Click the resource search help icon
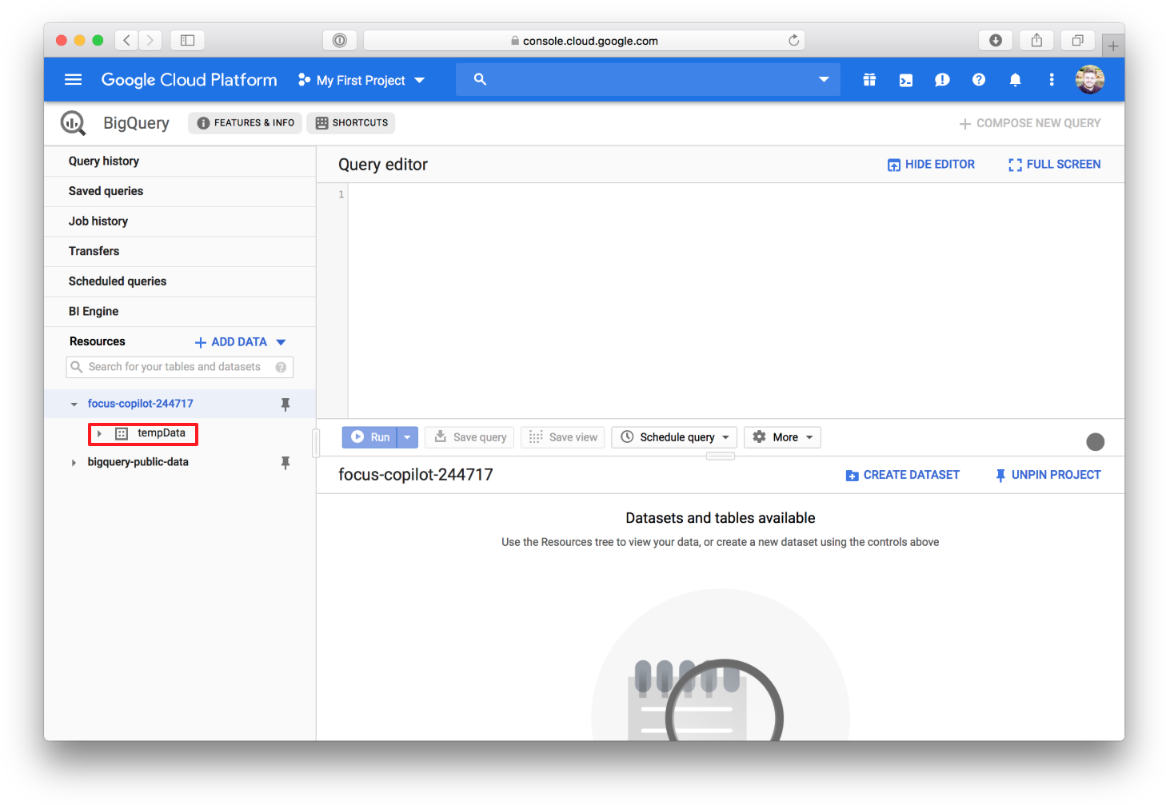This screenshot has width=1166, height=805. (281, 367)
